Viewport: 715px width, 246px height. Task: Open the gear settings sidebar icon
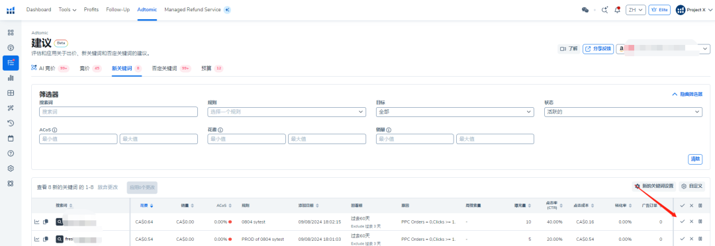tap(11, 168)
